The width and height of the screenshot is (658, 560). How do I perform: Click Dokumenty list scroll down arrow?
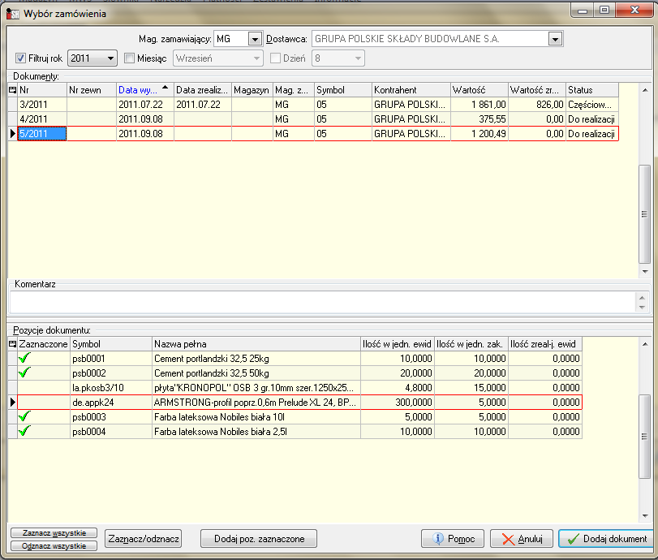pyautogui.click(x=644, y=271)
